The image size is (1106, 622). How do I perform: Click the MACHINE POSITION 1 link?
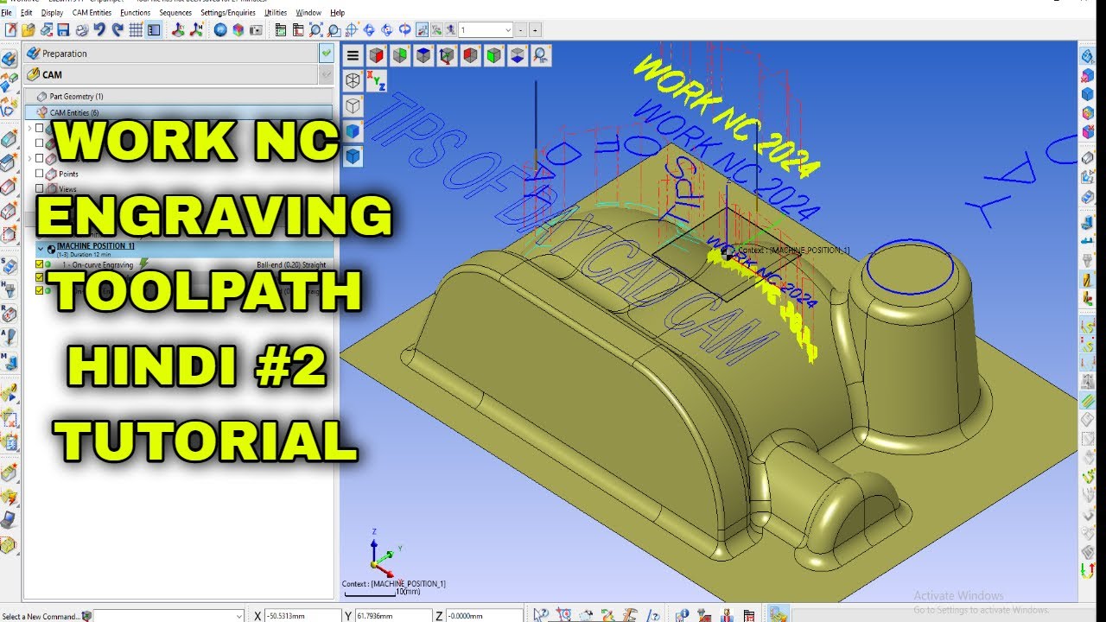pyautogui.click(x=96, y=246)
